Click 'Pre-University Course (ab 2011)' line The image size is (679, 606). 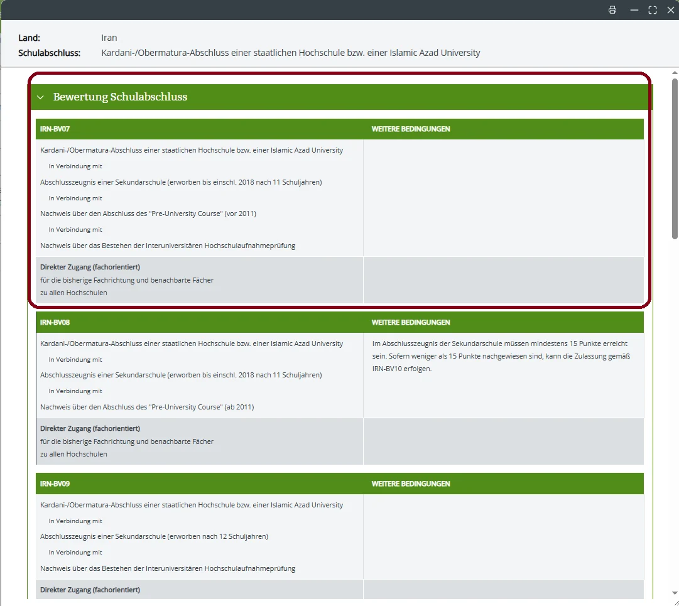pyautogui.click(x=147, y=407)
